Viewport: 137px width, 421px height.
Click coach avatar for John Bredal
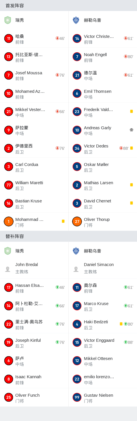tap(7, 269)
